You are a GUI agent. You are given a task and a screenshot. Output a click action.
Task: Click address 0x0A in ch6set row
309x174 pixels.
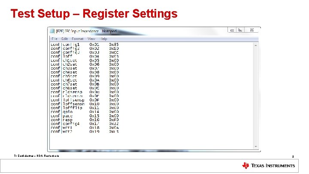pos(94,80)
